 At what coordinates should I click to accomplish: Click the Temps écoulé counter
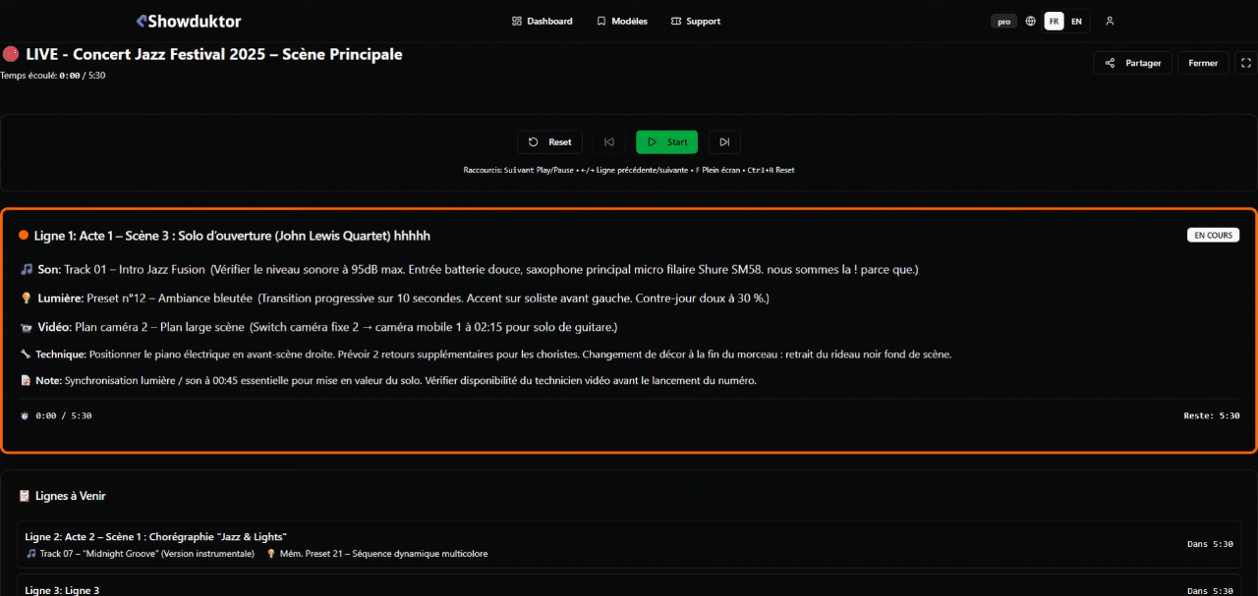[x=53, y=76]
